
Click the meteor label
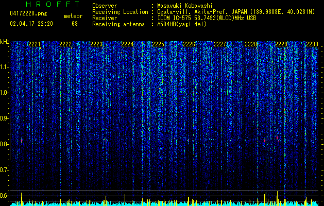(x=73, y=16)
